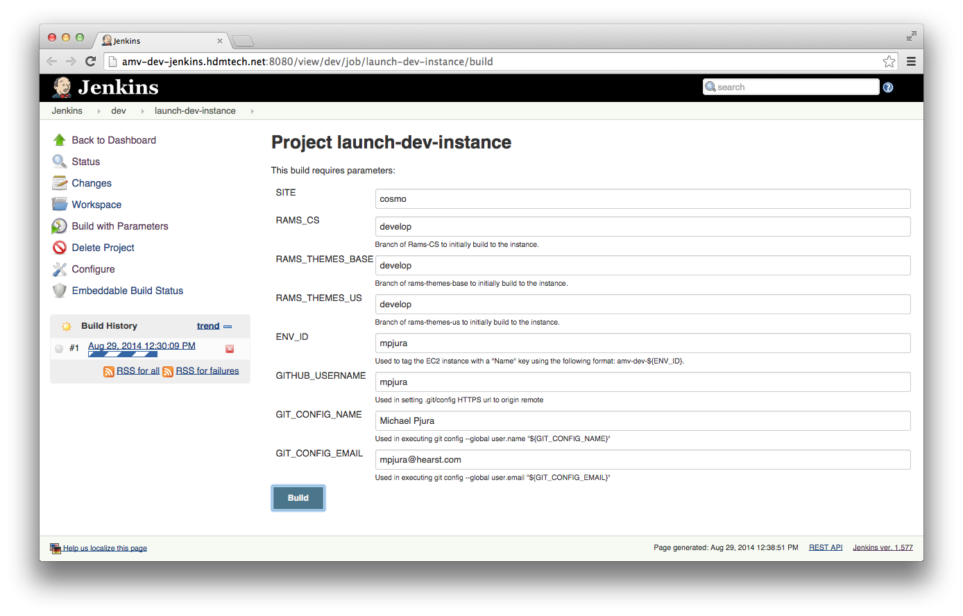This screenshot has height=616, width=963.
Task: Click the RSS for all feed icon
Action: tap(109, 372)
